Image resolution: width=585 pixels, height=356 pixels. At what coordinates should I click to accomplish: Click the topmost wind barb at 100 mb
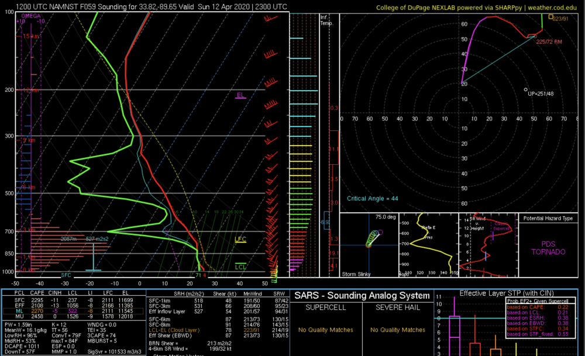pyautogui.click(x=271, y=18)
